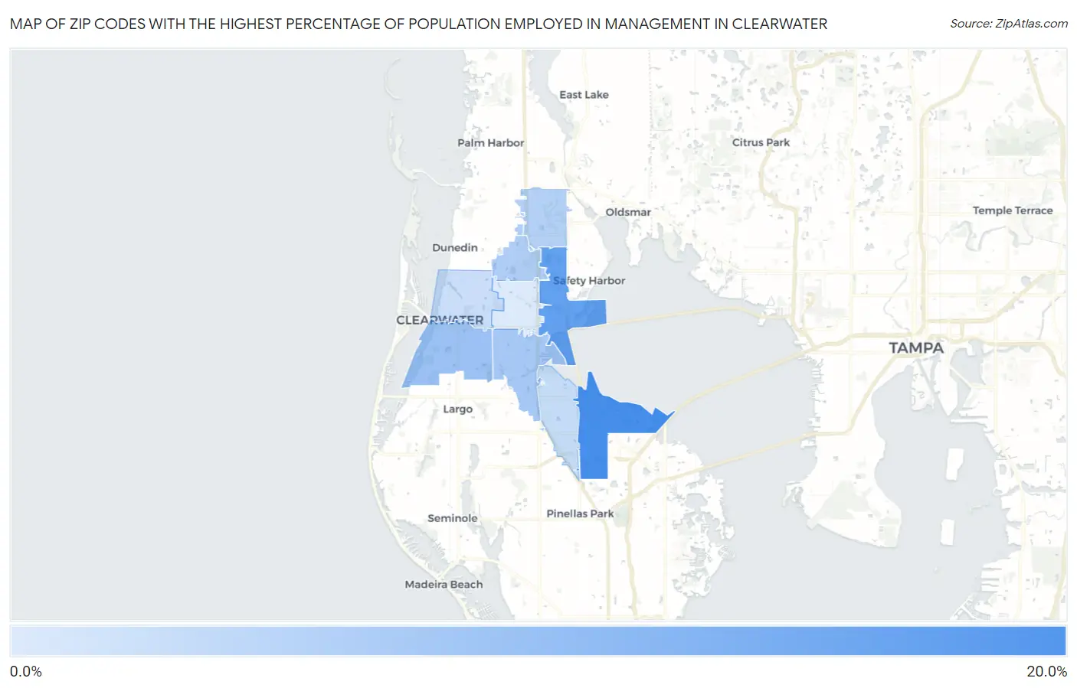Click the CLEARWATER city label
The image size is (1077, 688).
440,320
